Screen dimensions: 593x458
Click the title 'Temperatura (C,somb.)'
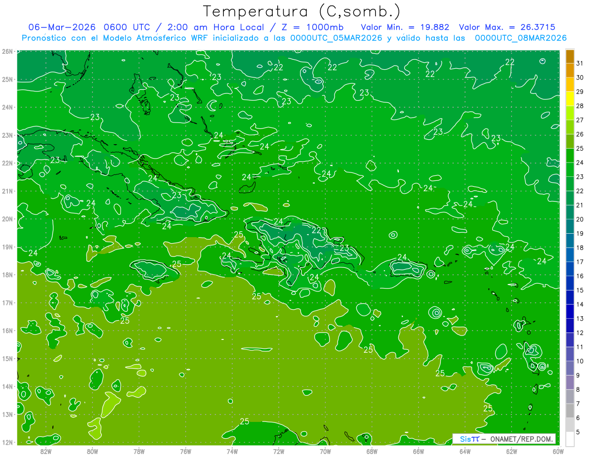coord(301,11)
